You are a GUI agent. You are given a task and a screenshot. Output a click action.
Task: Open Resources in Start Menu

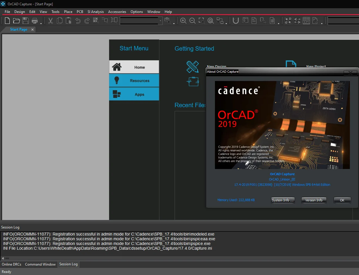point(134,80)
